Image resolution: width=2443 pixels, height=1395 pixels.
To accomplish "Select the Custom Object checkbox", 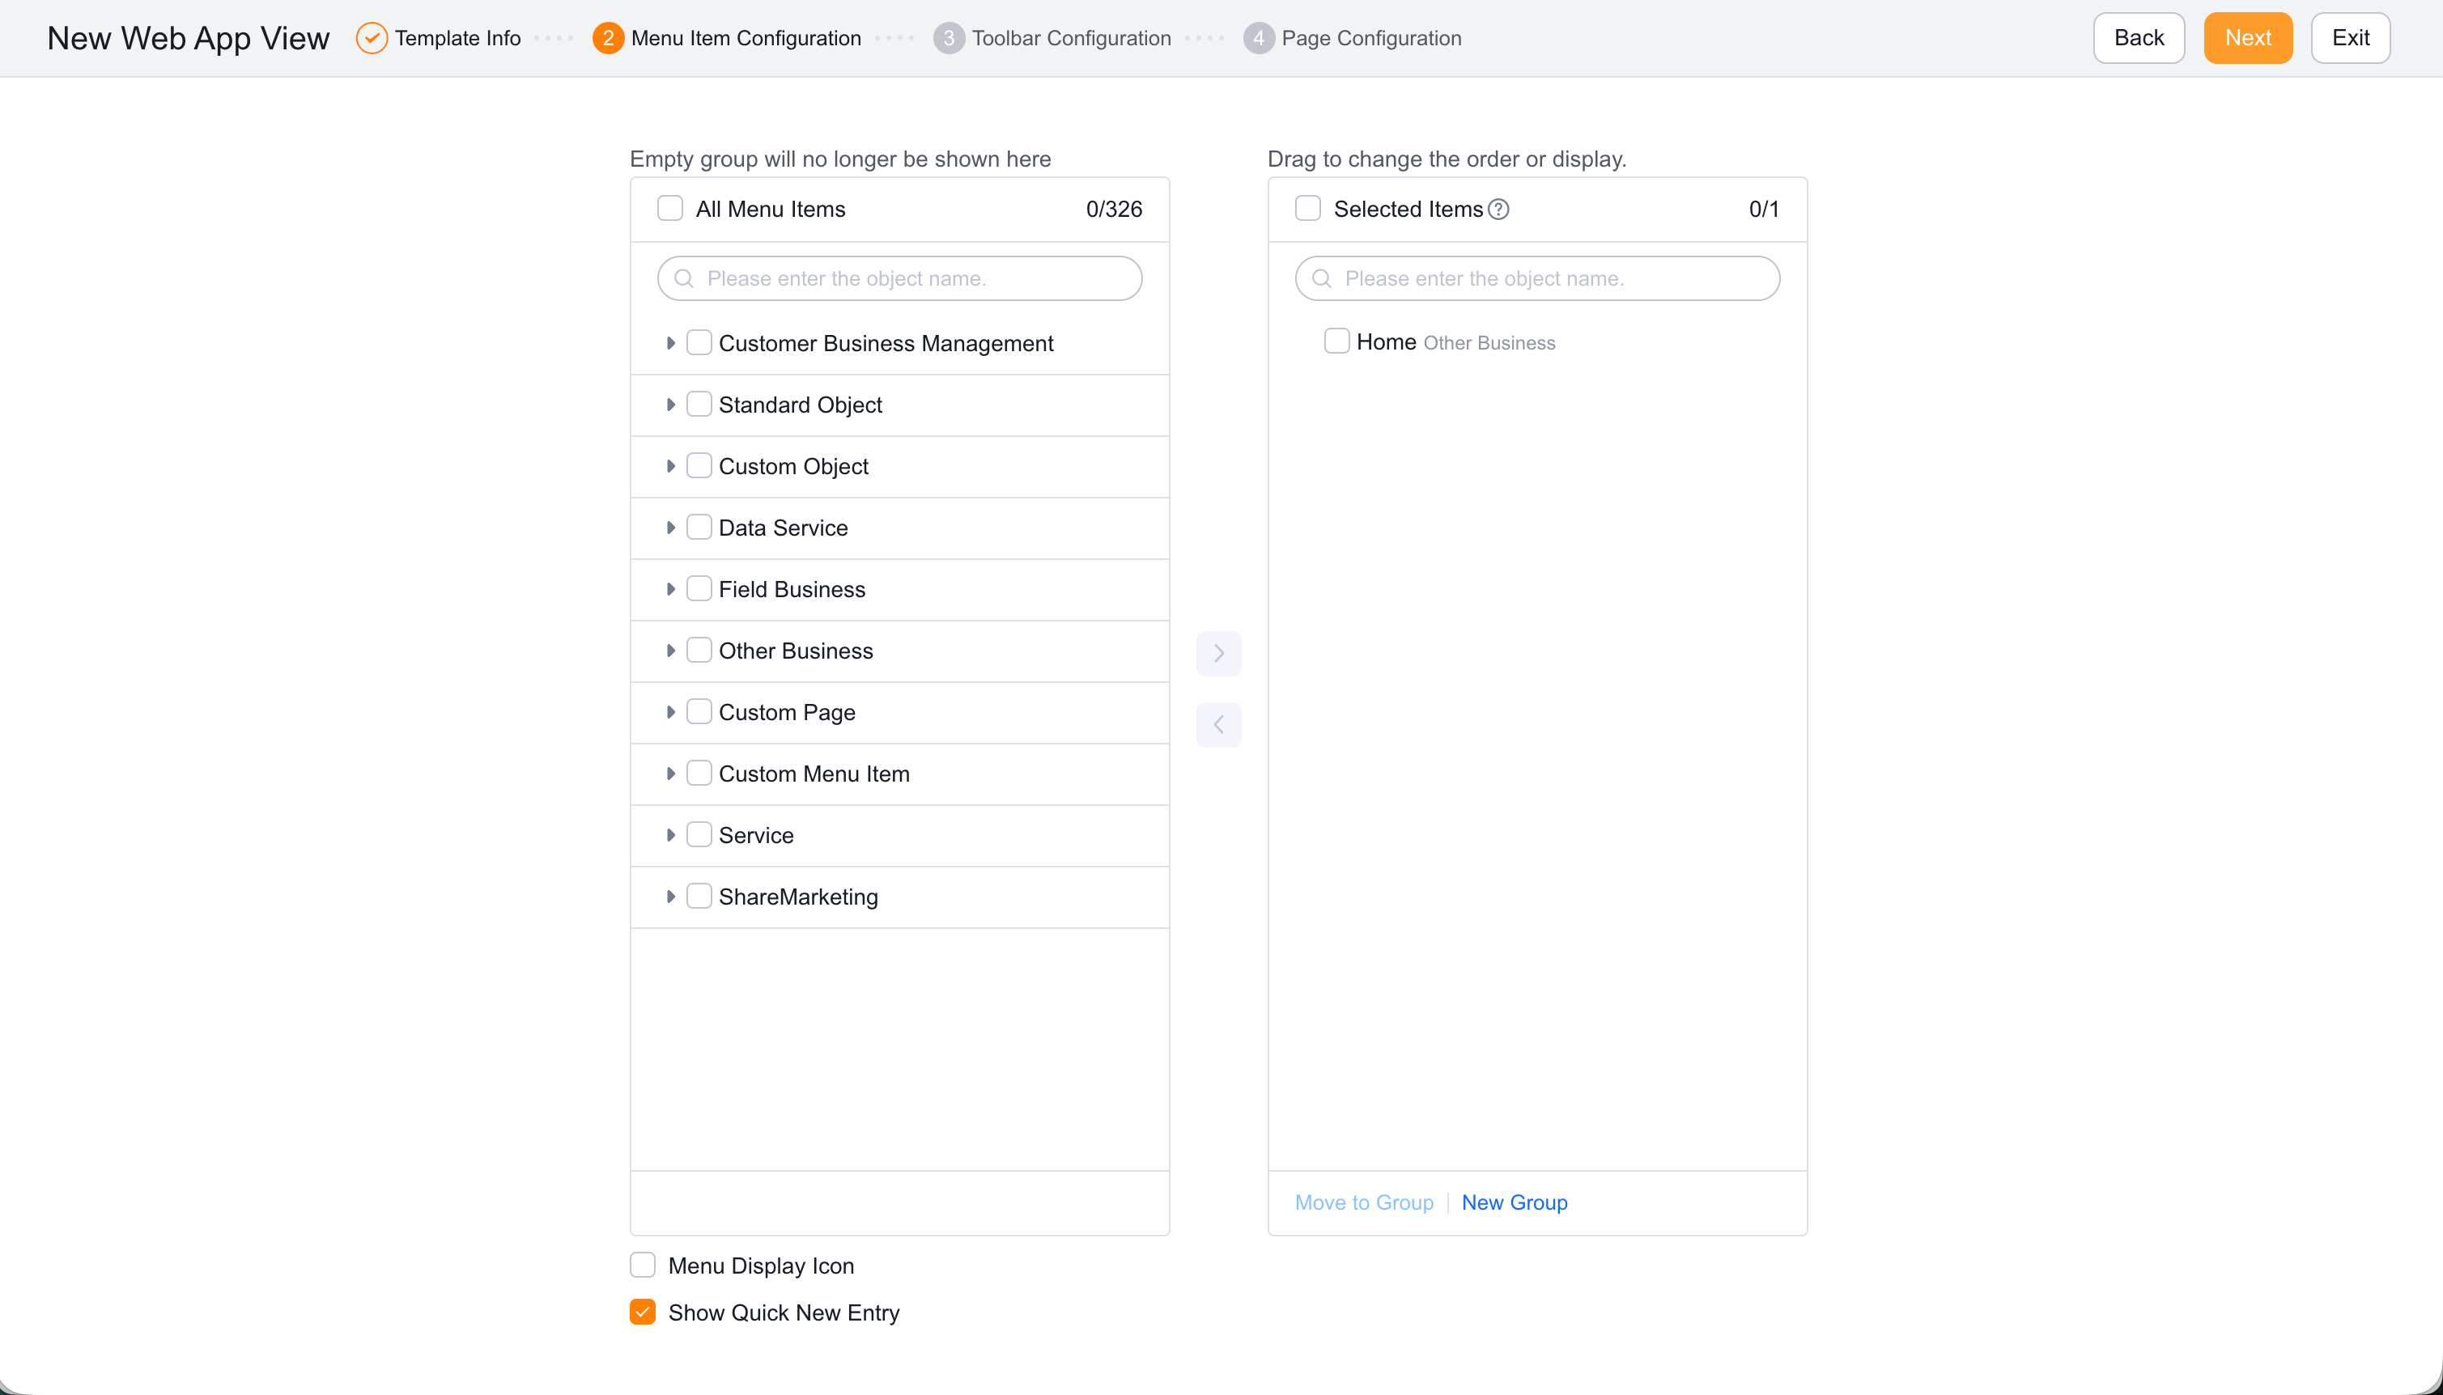I will pyautogui.click(x=699, y=464).
